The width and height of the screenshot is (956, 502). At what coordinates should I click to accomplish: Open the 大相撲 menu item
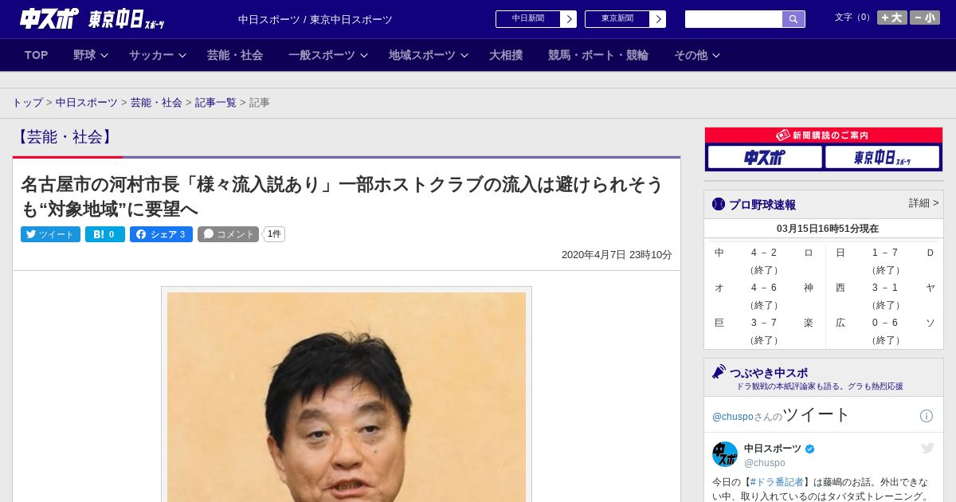[506, 55]
